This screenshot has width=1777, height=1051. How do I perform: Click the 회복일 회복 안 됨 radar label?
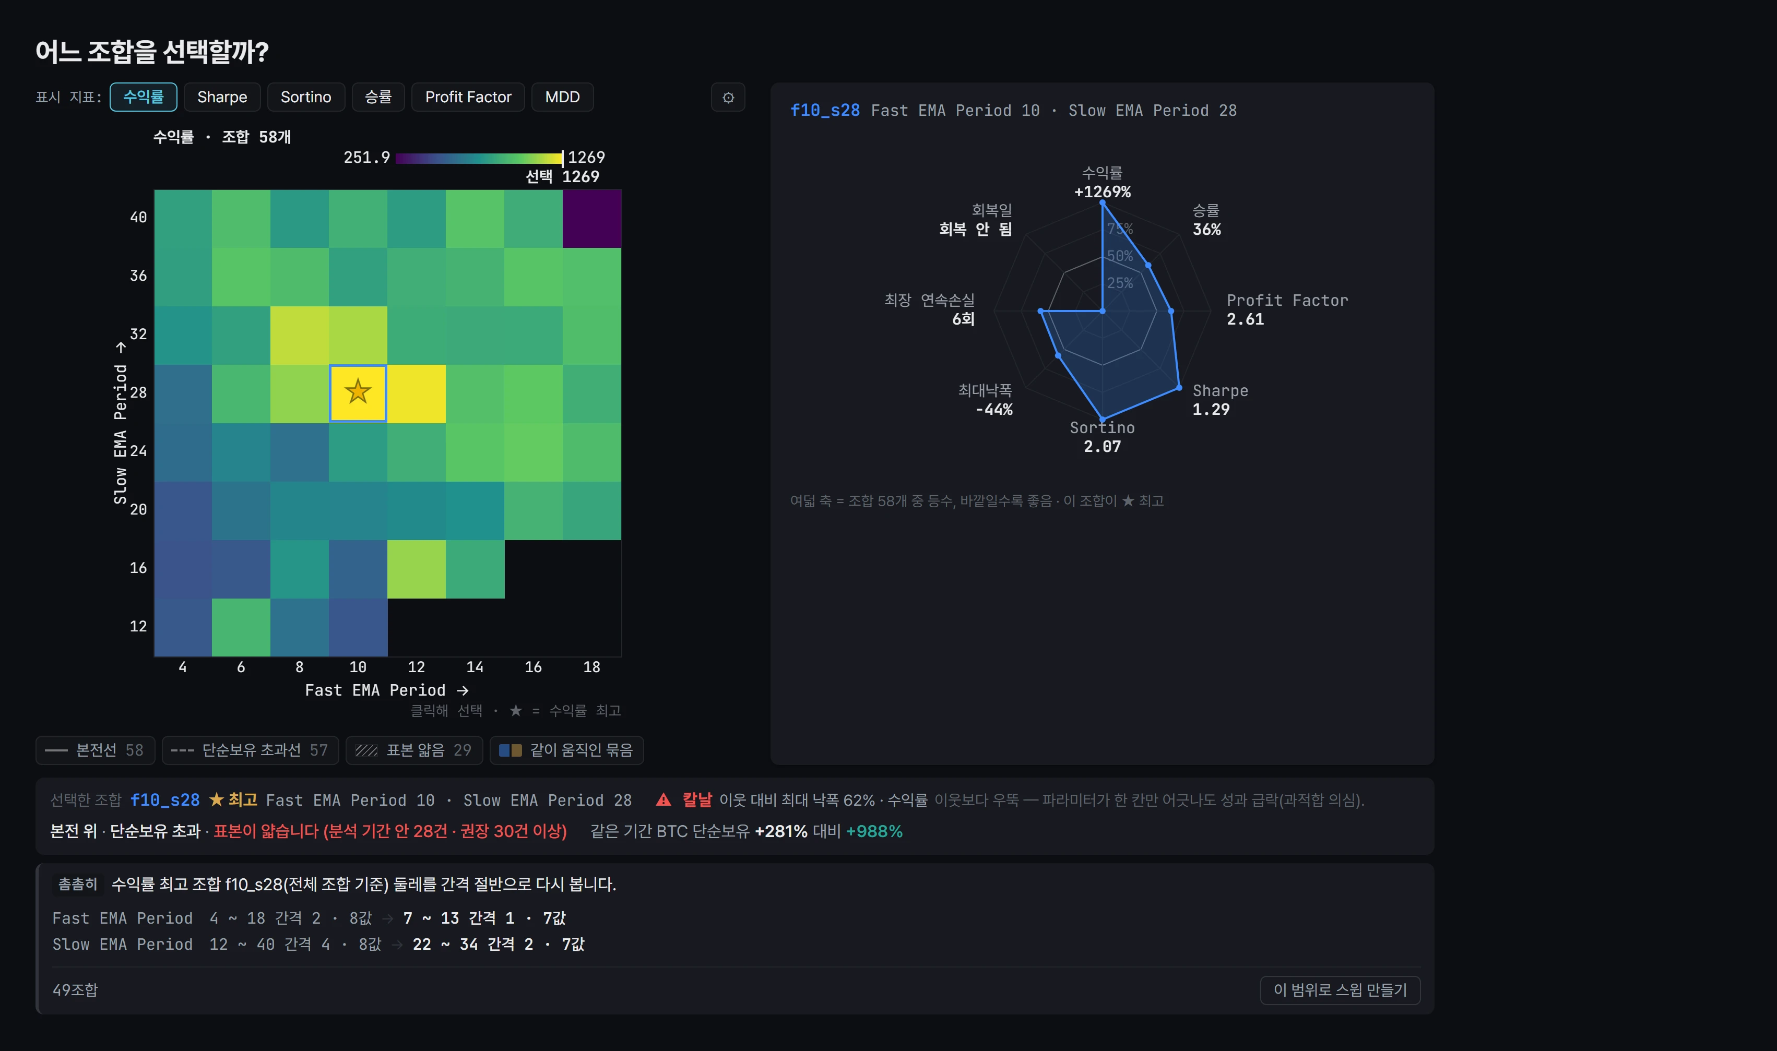pyautogui.click(x=976, y=220)
